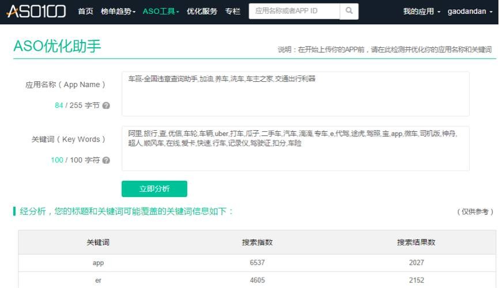Image resolution: width=499 pixels, height=288 pixels.
Task: Click the 立即分析 button
Action: click(154, 189)
